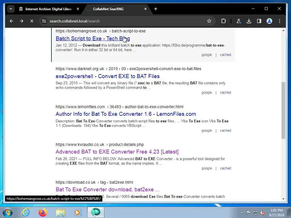Click the scrollbar up arrow
This screenshot has height=218, width=291.
[283, 31]
